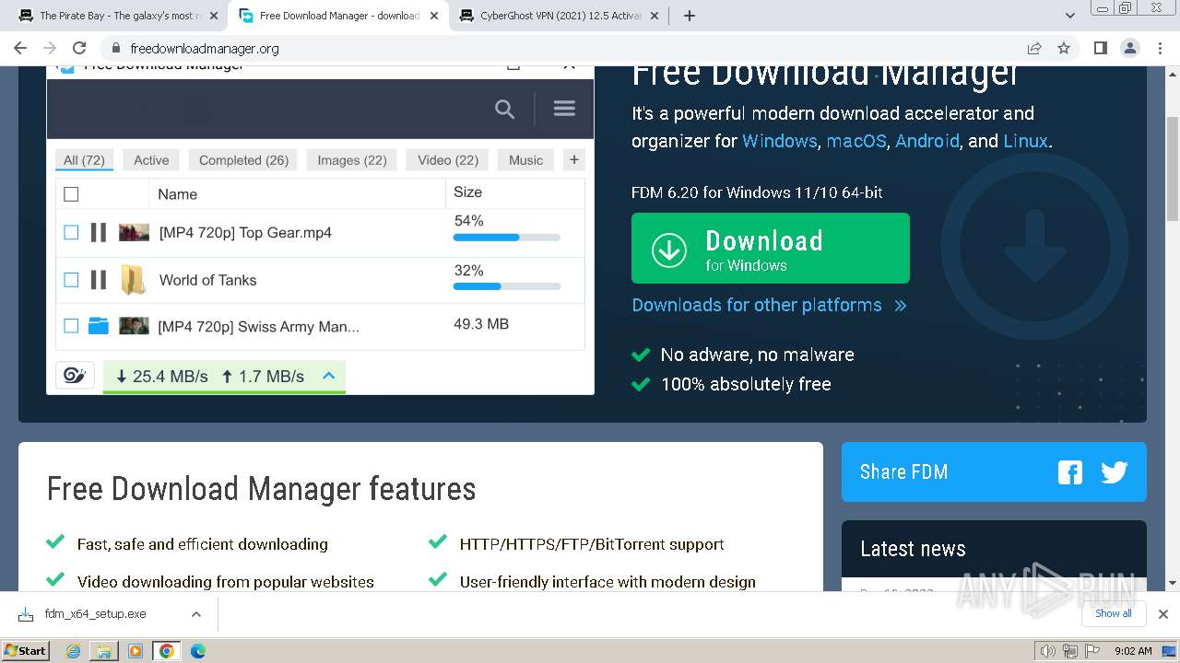Open the Windows link

pos(779,141)
